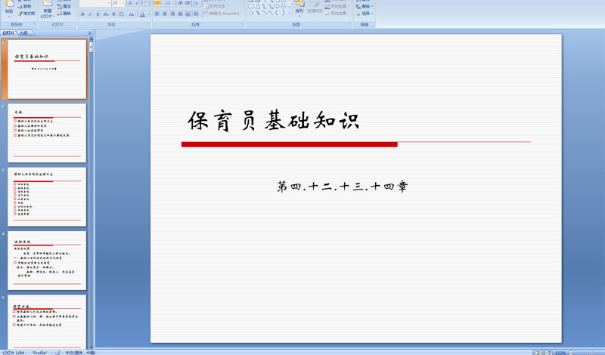This screenshot has width=605, height=355.
Task: Click subtitle text 第四.十二.十三.十四章
Action: click(x=343, y=187)
